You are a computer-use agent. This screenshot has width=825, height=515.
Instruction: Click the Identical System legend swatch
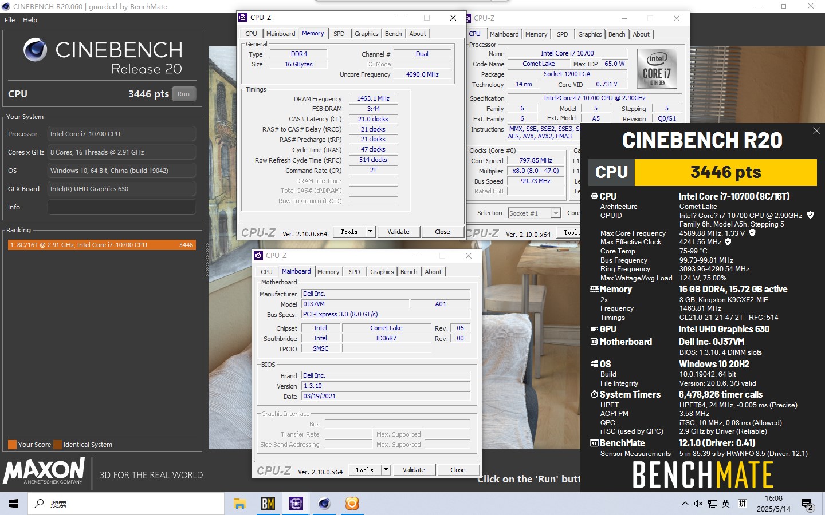click(57, 445)
